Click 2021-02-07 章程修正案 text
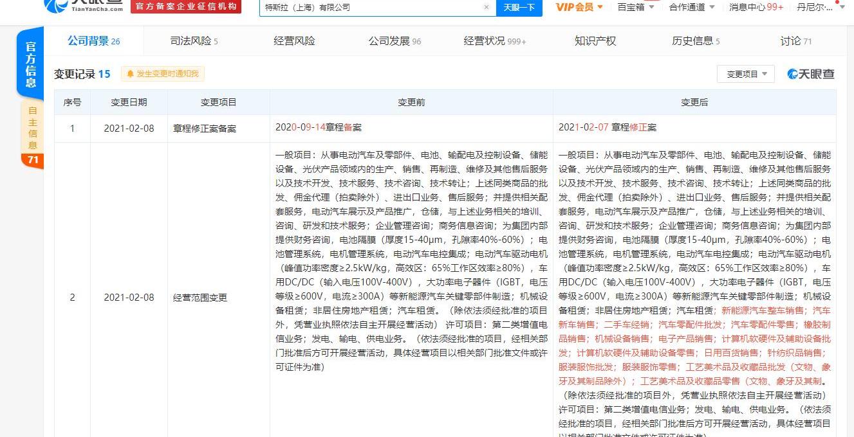854x437 pixels. click(x=608, y=128)
